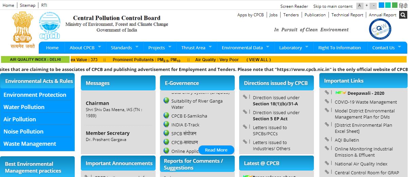409x177 pixels.
Task: Click the globe icon beside CPCB E-Samiksha
Action: 166,116
